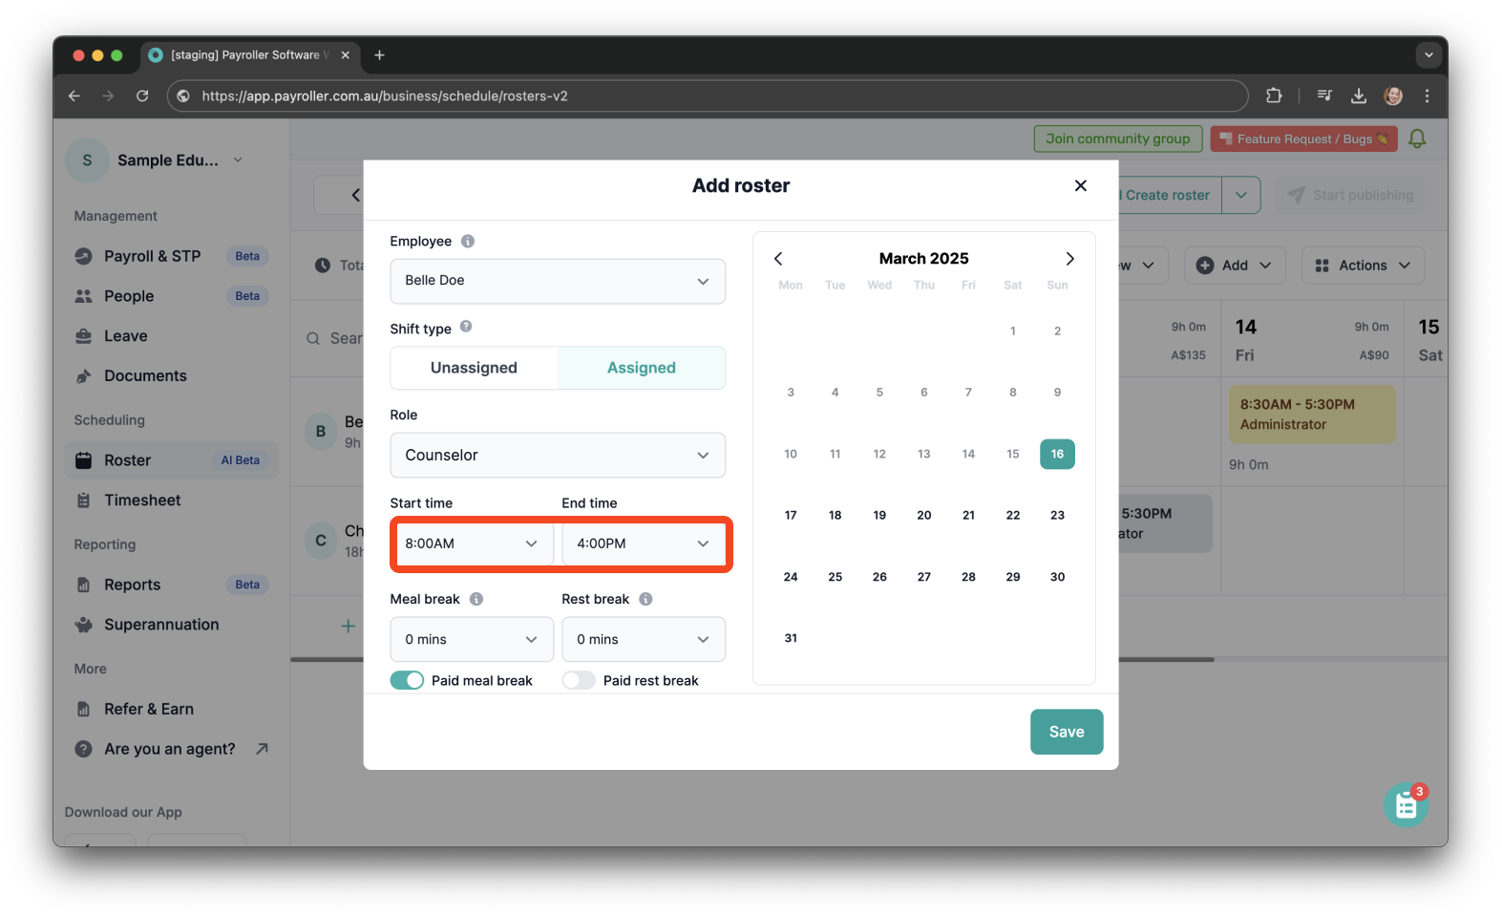Open Leave in the sidebar
Screen dimensions: 1502x917
coord(172,336)
